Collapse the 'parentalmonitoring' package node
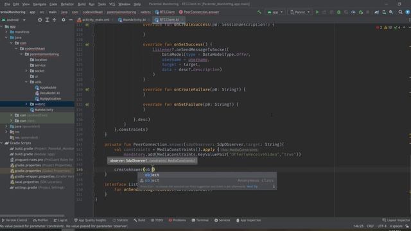 21,54
